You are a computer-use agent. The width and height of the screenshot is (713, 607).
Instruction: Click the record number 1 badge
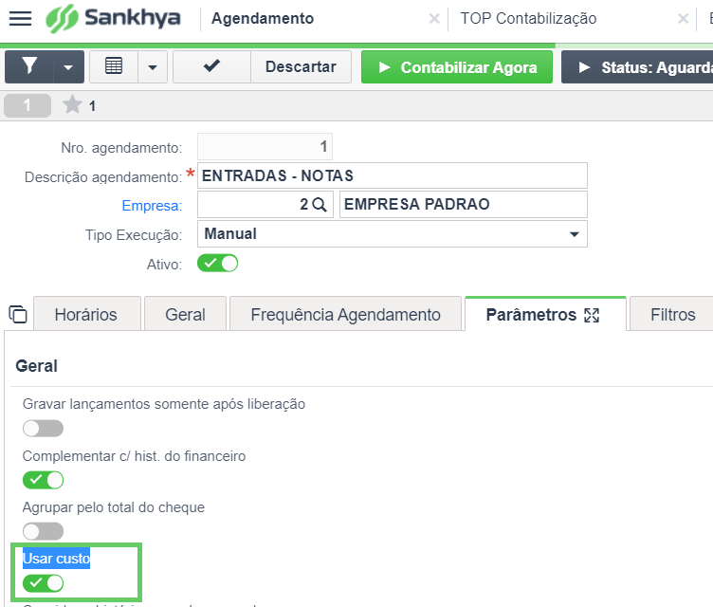[x=27, y=105]
